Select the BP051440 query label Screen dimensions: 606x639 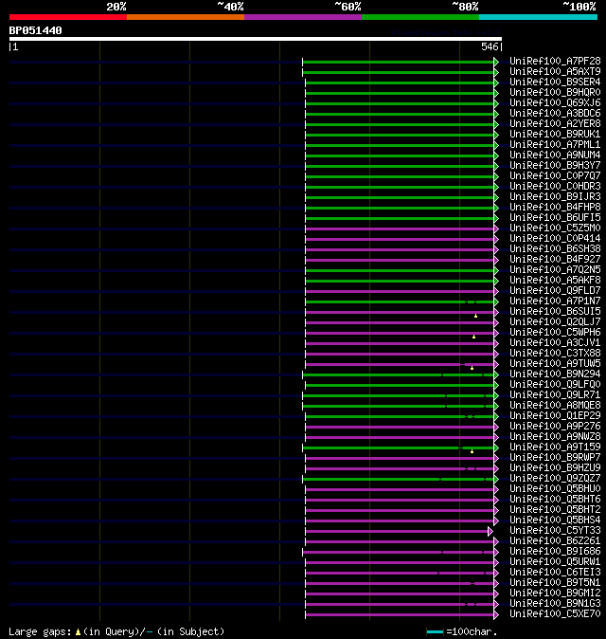[35, 30]
